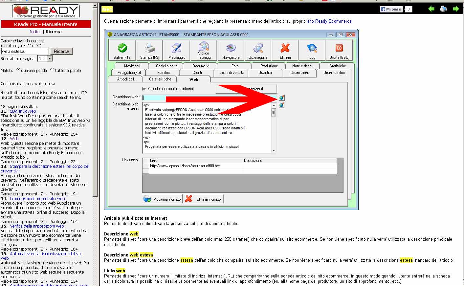The height and width of the screenshot is (287, 464).
Task: Click description text area scroll down arrow
Action: (274, 151)
